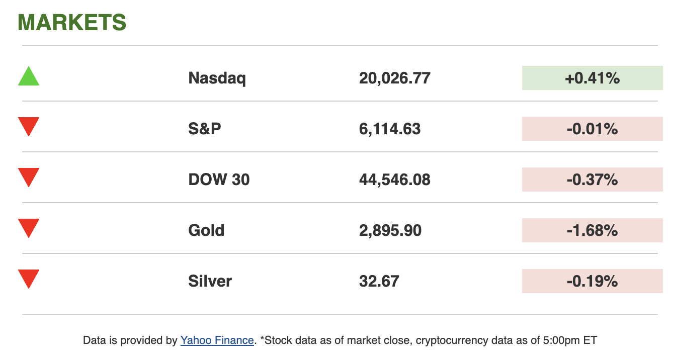This screenshot has height=356, width=673.
Task: Click the Silver price 32.67
Action: pyautogui.click(x=379, y=281)
